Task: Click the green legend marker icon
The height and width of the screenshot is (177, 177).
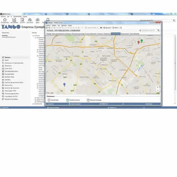Action: coord(67,100)
